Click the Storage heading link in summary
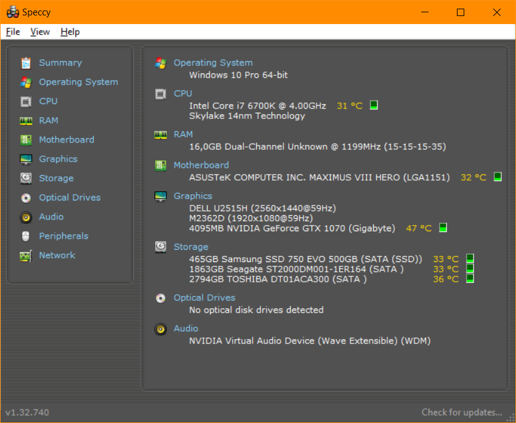516x423 pixels. [191, 247]
